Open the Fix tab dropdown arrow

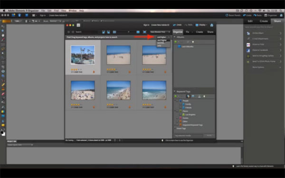click(x=192, y=32)
